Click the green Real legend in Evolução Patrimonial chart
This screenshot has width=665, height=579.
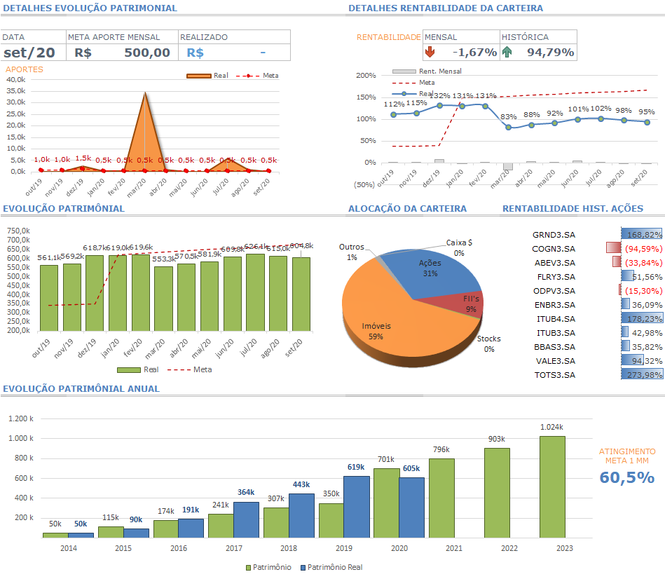click(x=138, y=370)
